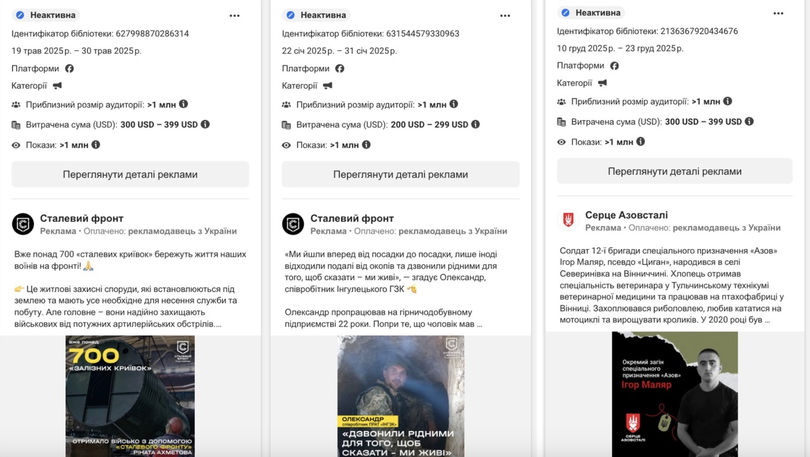The width and height of the screenshot is (810, 457).
Task: Open Сталевий фронт page name in second ad
Action: (x=352, y=219)
